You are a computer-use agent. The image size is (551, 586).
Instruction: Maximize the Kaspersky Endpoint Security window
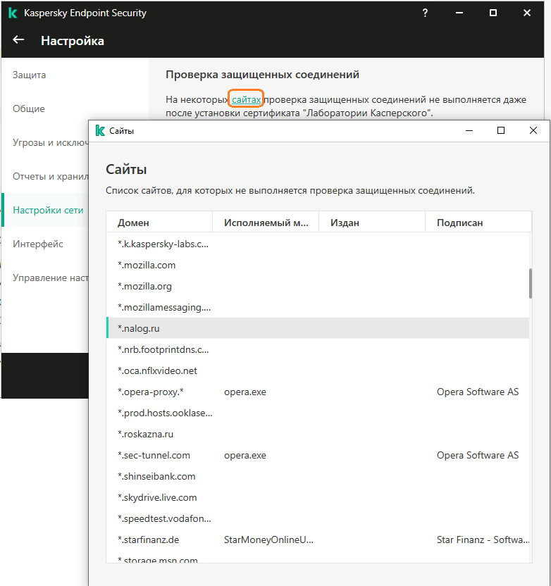(x=493, y=13)
